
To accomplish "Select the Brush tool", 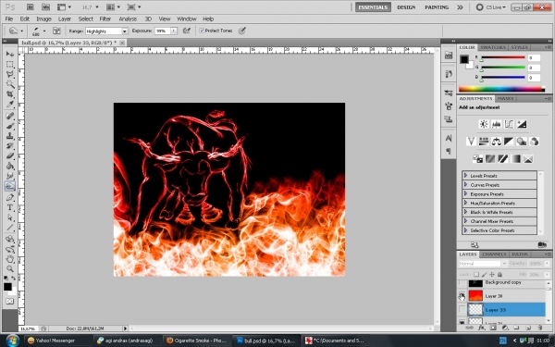I will point(10,126).
